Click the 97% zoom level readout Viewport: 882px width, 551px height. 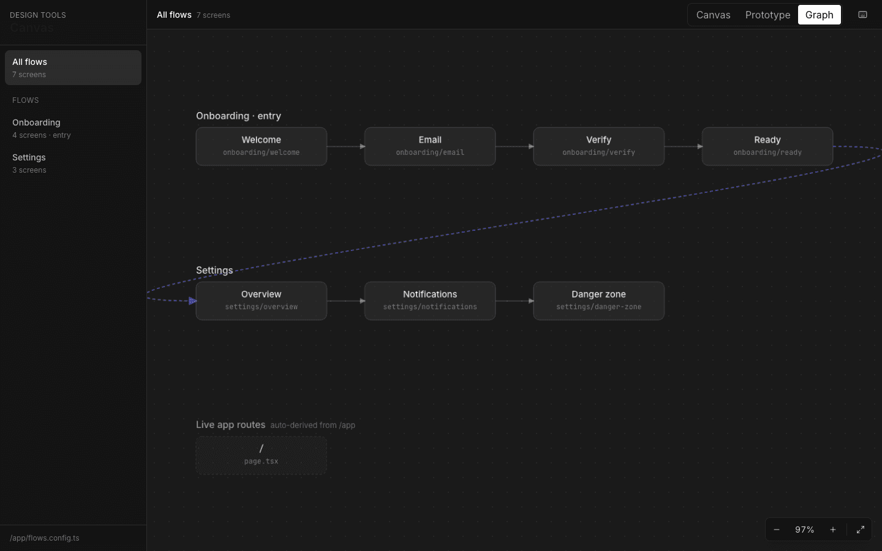[805, 530]
